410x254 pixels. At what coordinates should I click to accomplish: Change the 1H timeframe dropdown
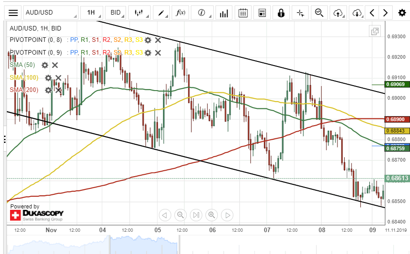click(91, 12)
